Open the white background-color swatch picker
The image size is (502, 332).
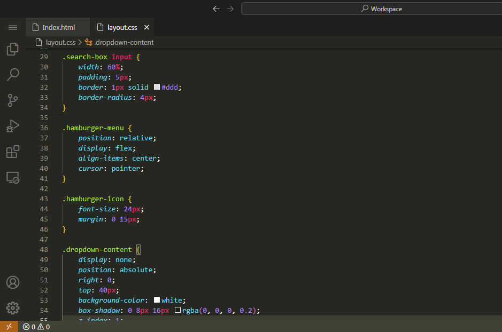click(x=157, y=301)
